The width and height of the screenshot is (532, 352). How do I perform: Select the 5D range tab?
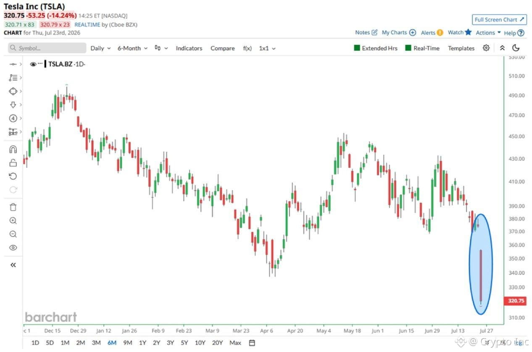(x=50, y=343)
